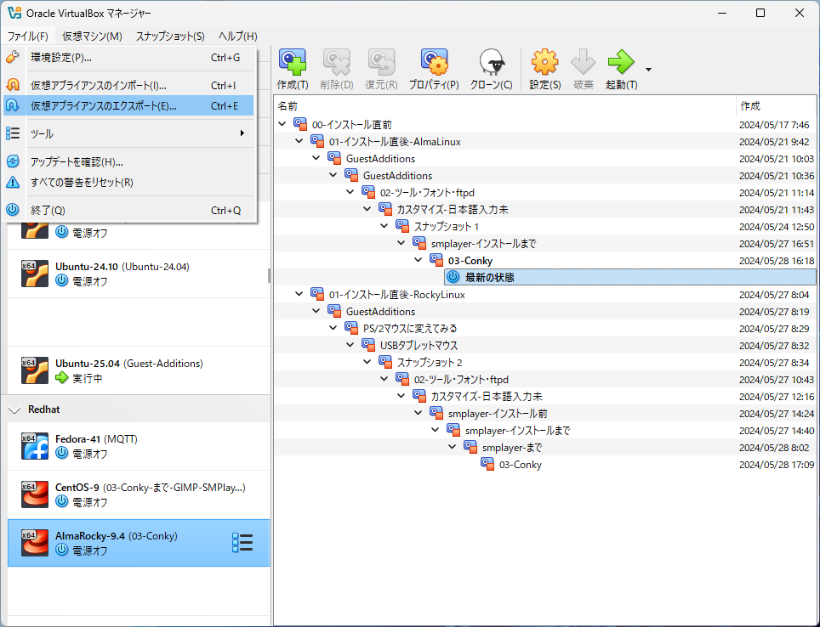Collapse the USBタブレットマウス node

click(x=350, y=345)
